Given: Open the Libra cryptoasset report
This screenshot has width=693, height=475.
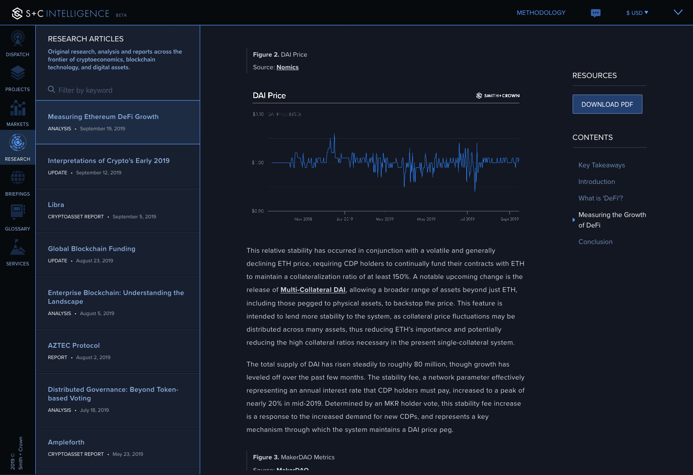Looking at the screenshot, I should [x=118, y=210].
